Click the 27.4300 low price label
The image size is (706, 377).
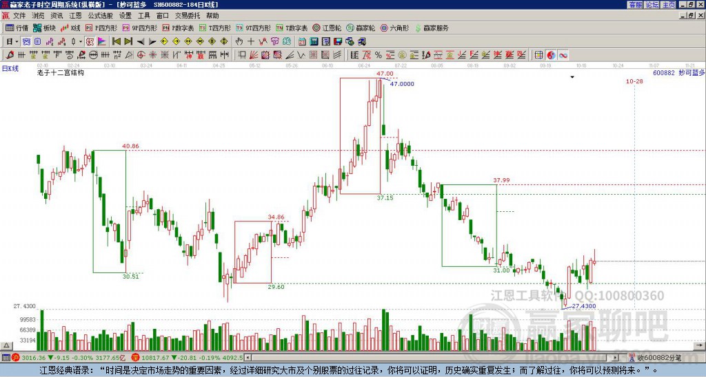[x=584, y=306]
